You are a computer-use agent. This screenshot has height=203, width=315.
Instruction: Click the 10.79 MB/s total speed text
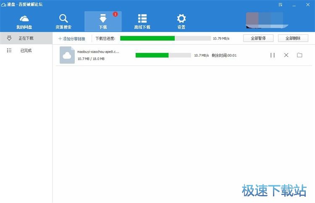click(x=221, y=38)
